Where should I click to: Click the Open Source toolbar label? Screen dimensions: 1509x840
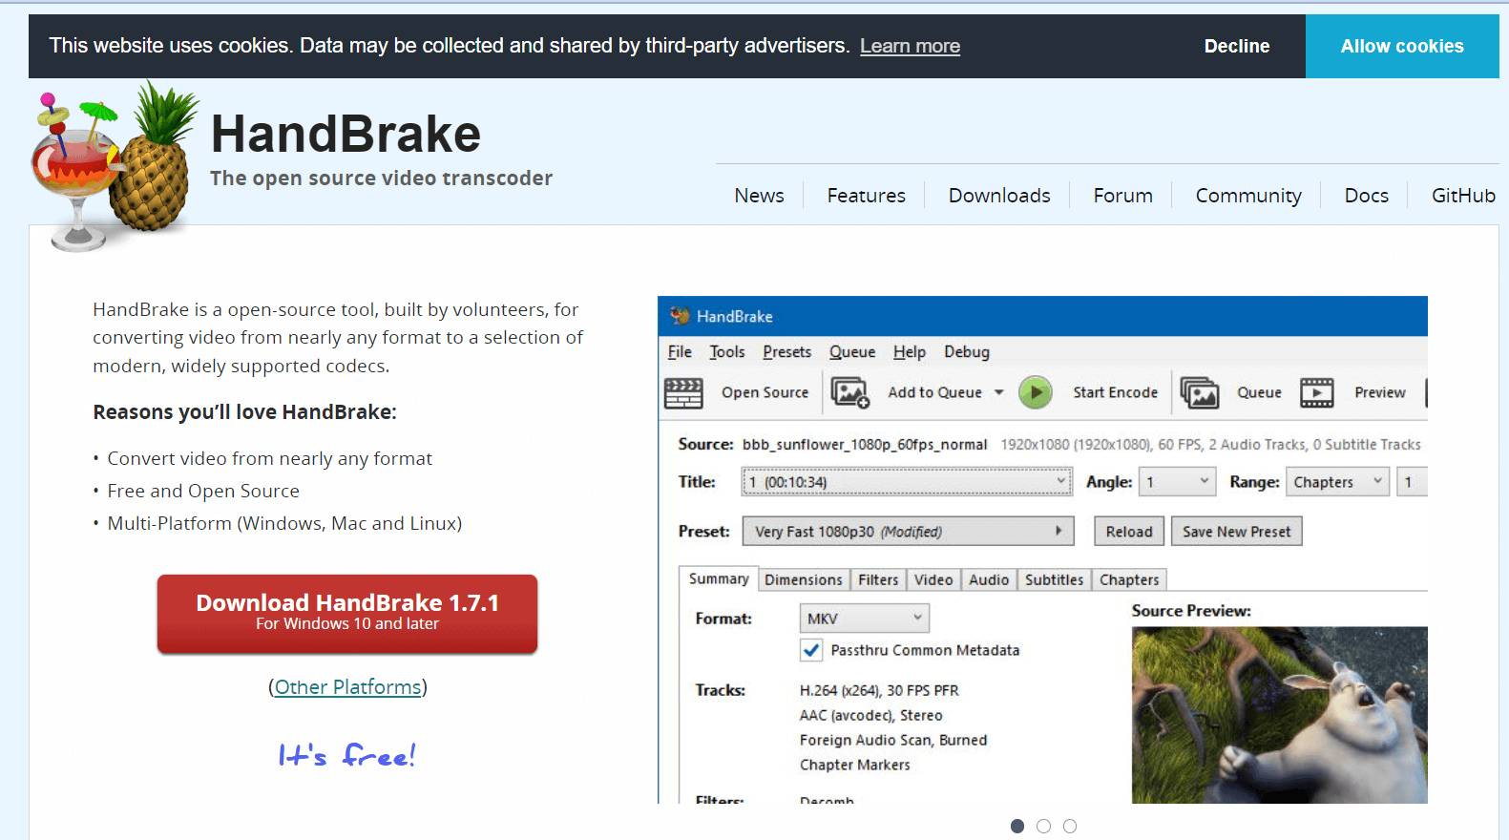[x=765, y=392]
